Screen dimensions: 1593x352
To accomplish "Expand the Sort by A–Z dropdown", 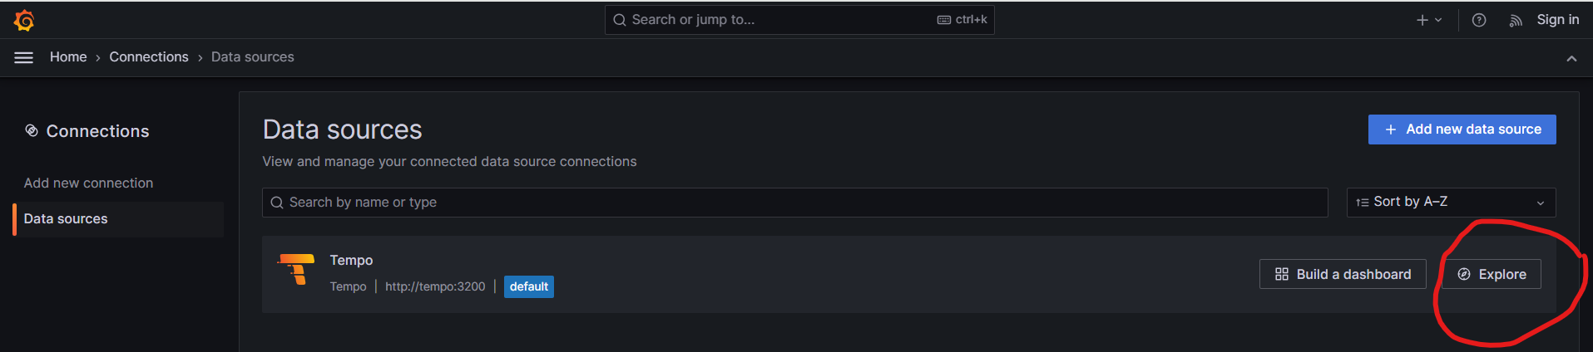I will pyautogui.click(x=1450, y=202).
